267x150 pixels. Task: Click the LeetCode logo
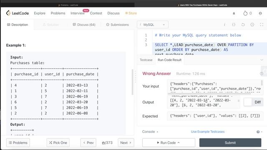point(18,13)
